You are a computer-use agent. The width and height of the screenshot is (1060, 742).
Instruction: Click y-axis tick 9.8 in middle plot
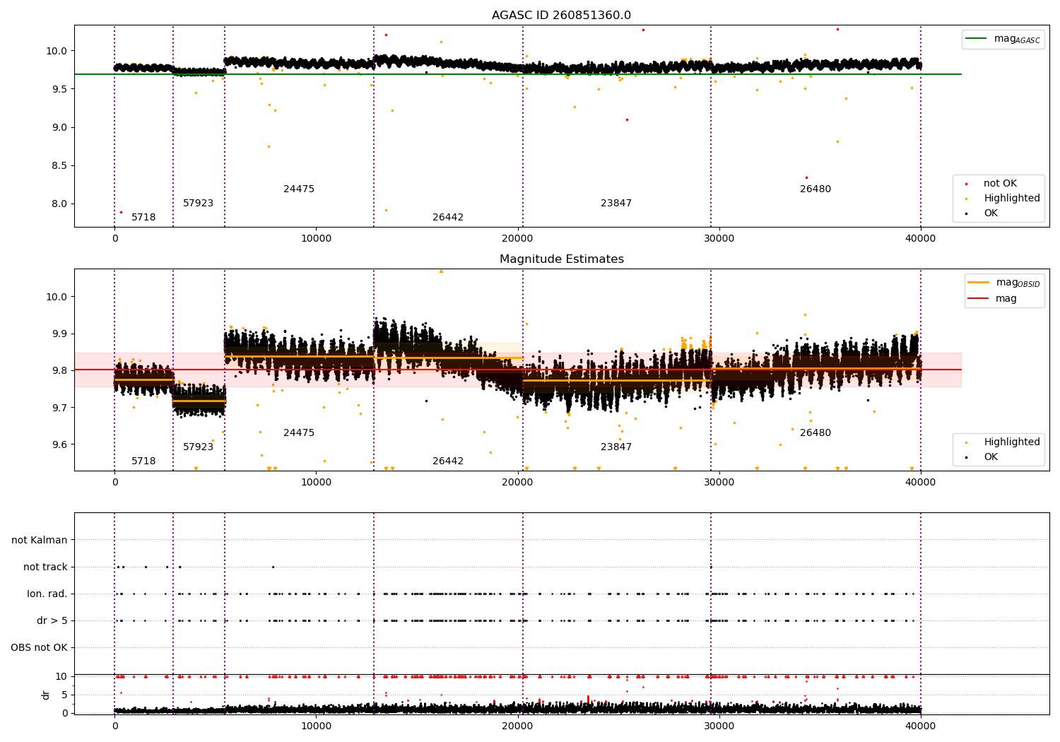(x=59, y=370)
